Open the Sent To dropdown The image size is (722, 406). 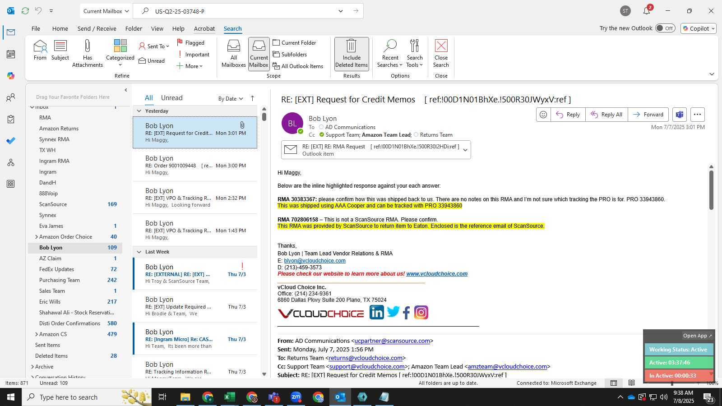click(154, 46)
